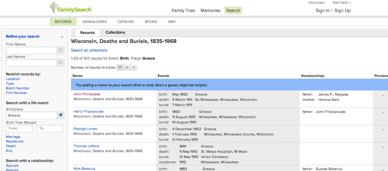This screenshot has height=171, width=388.
Task: Show 50 results per page
Action: [x=127, y=67]
